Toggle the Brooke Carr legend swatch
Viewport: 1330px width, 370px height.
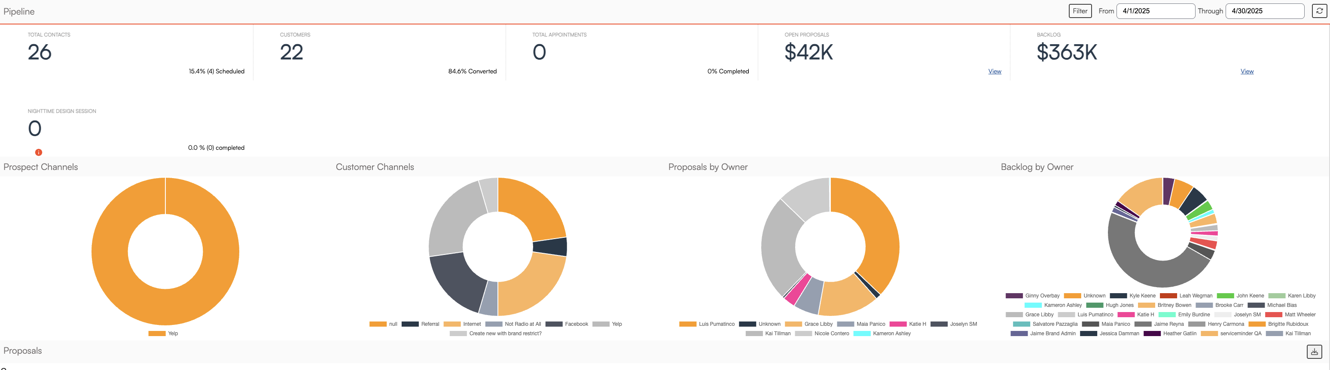click(x=1205, y=305)
